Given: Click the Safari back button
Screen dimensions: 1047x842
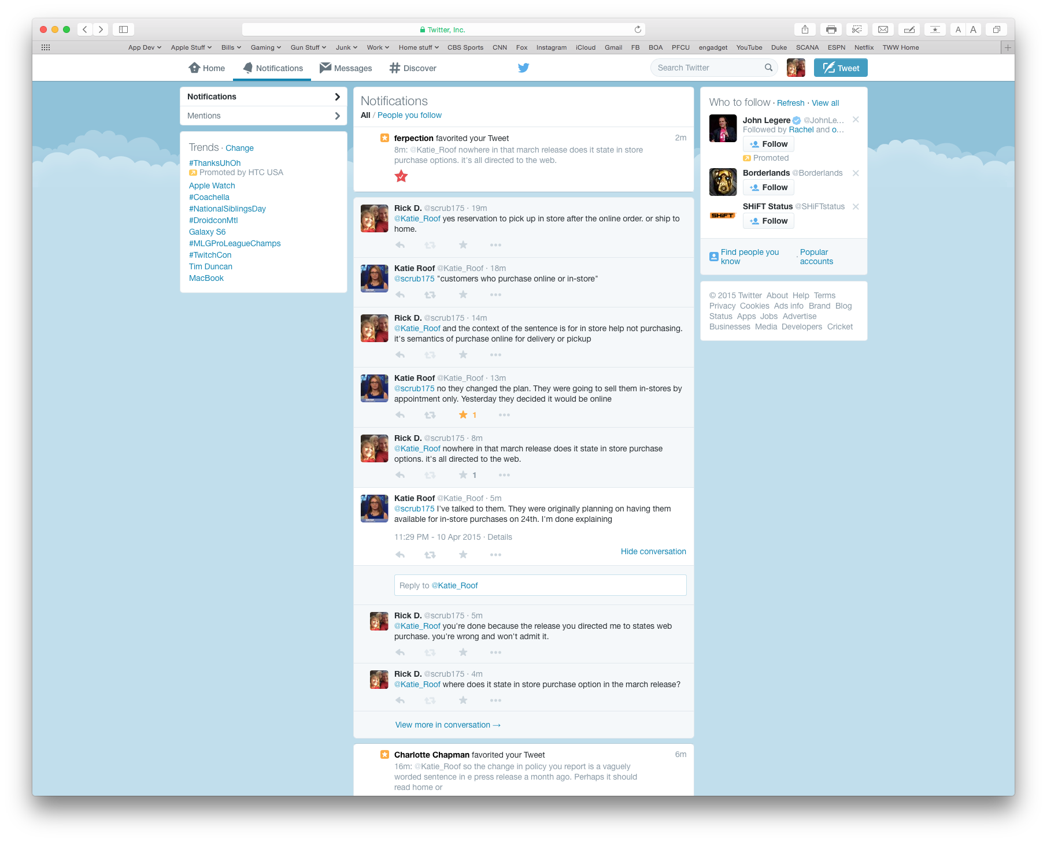Looking at the screenshot, I should point(84,29).
